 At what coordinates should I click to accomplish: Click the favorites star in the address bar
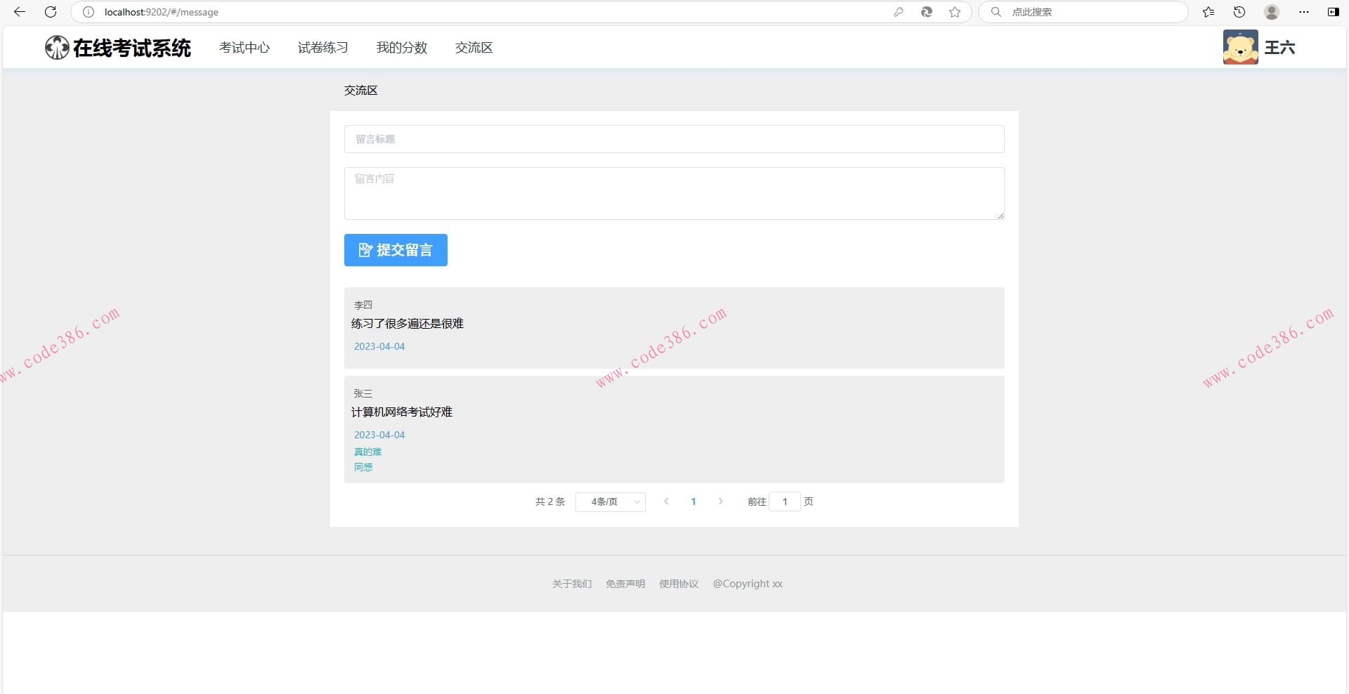(x=955, y=12)
